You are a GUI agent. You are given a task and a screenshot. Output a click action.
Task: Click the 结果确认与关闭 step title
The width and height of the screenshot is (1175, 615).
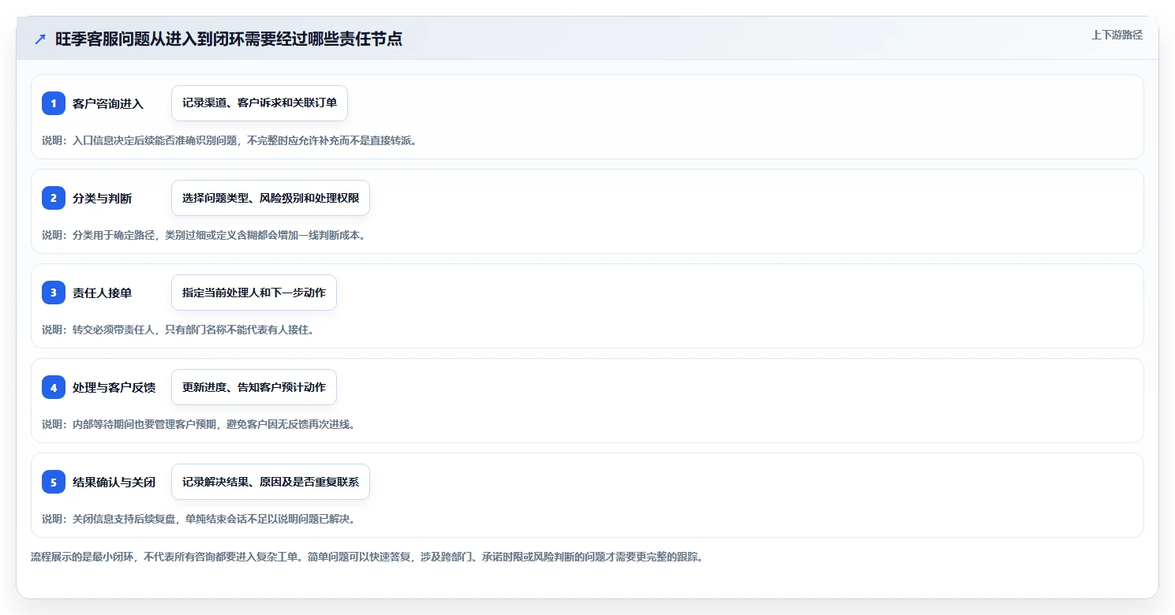114,482
